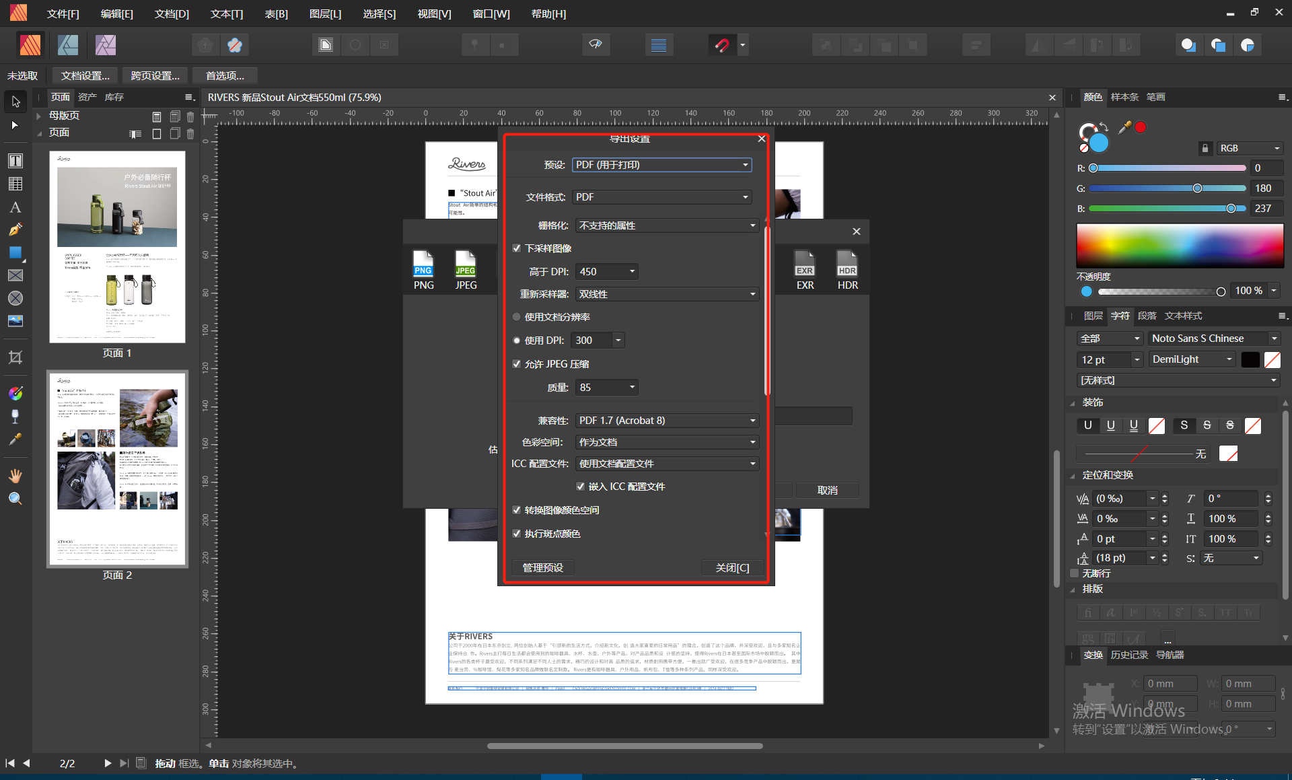Pick the eyedropper in Colour panel
This screenshot has width=1292, height=780.
(x=1124, y=127)
